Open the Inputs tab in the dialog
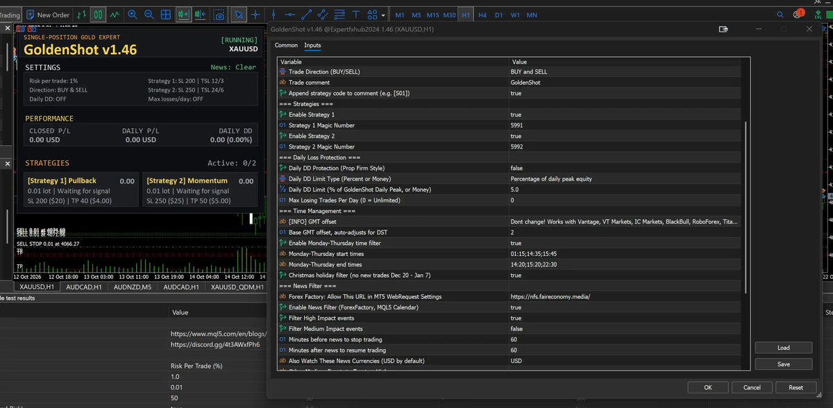Viewport: 833px width, 408px height. [x=312, y=45]
